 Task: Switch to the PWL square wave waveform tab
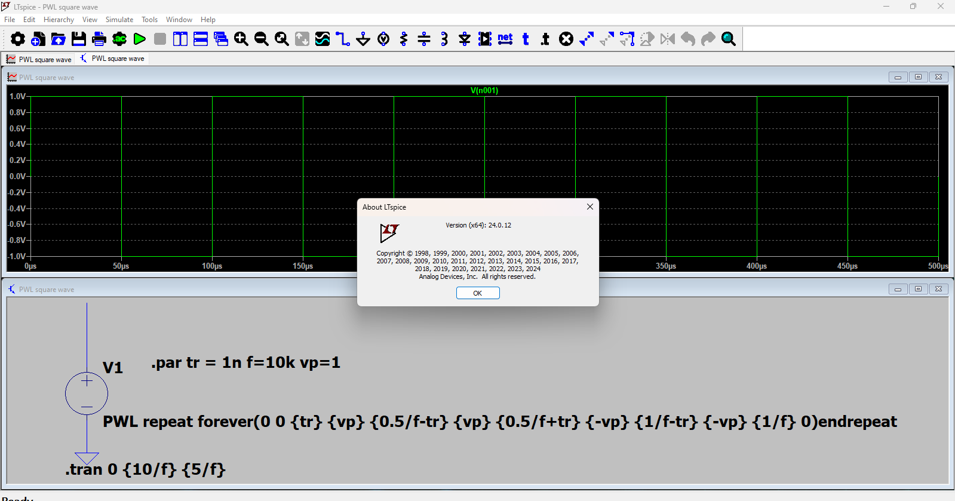[39, 59]
